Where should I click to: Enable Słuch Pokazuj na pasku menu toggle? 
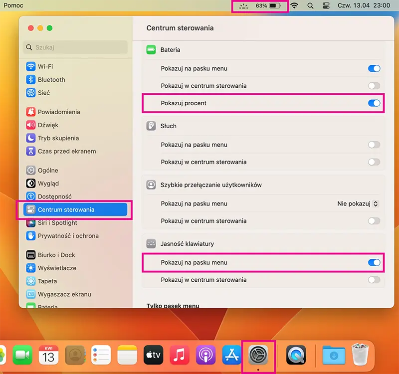coord(374,145)
